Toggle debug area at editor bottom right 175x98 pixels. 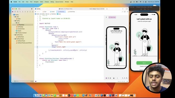[127, 81]
